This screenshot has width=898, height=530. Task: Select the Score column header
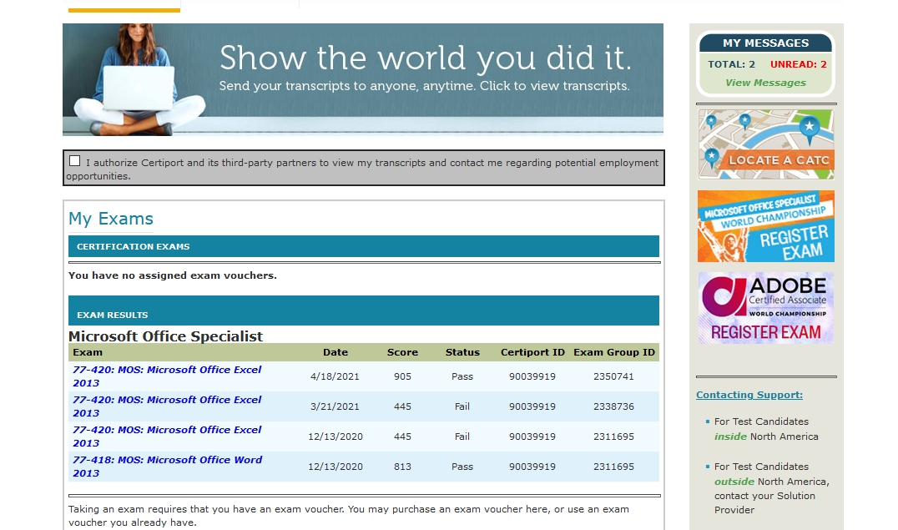coord(402,352)
